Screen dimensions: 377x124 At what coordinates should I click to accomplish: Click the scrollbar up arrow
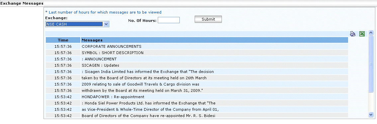tap(371, 32)
